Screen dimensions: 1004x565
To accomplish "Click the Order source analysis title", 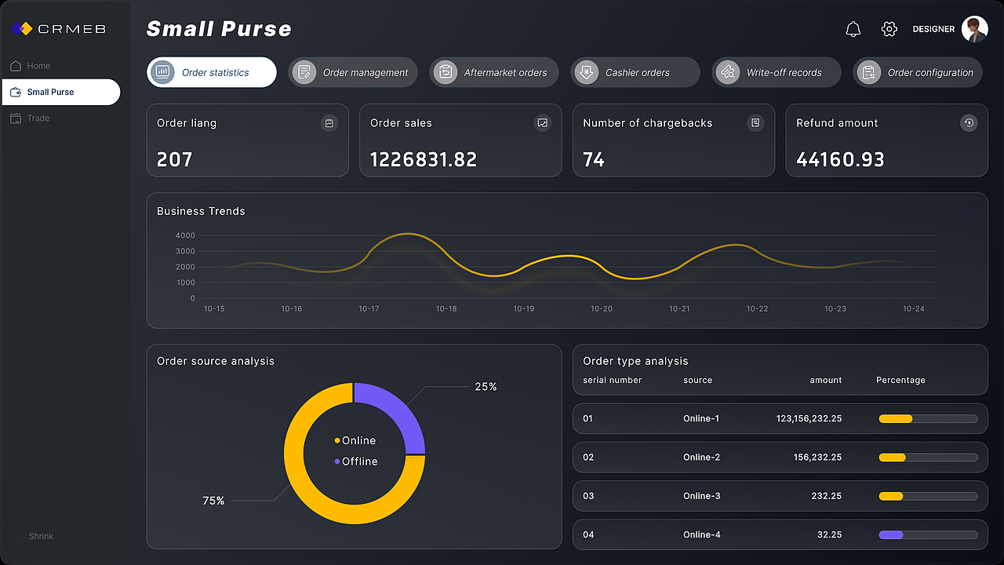I will [x=216, y=362].
